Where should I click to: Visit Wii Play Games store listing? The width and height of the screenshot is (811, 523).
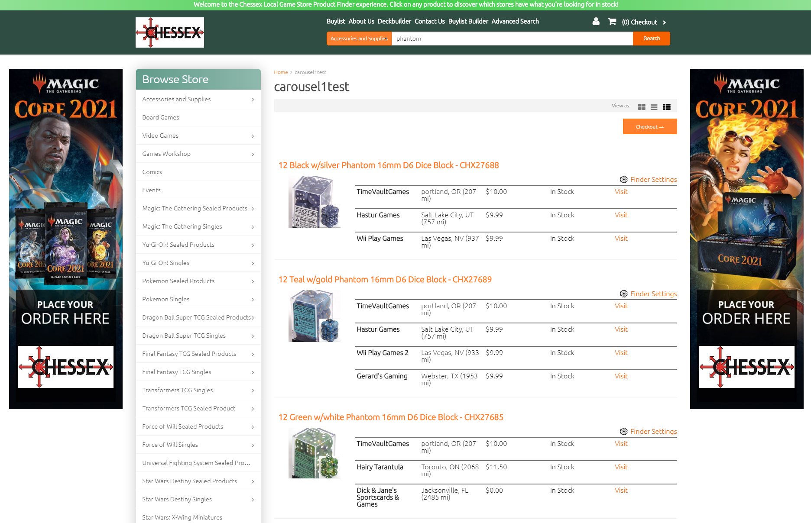(621, 238)
